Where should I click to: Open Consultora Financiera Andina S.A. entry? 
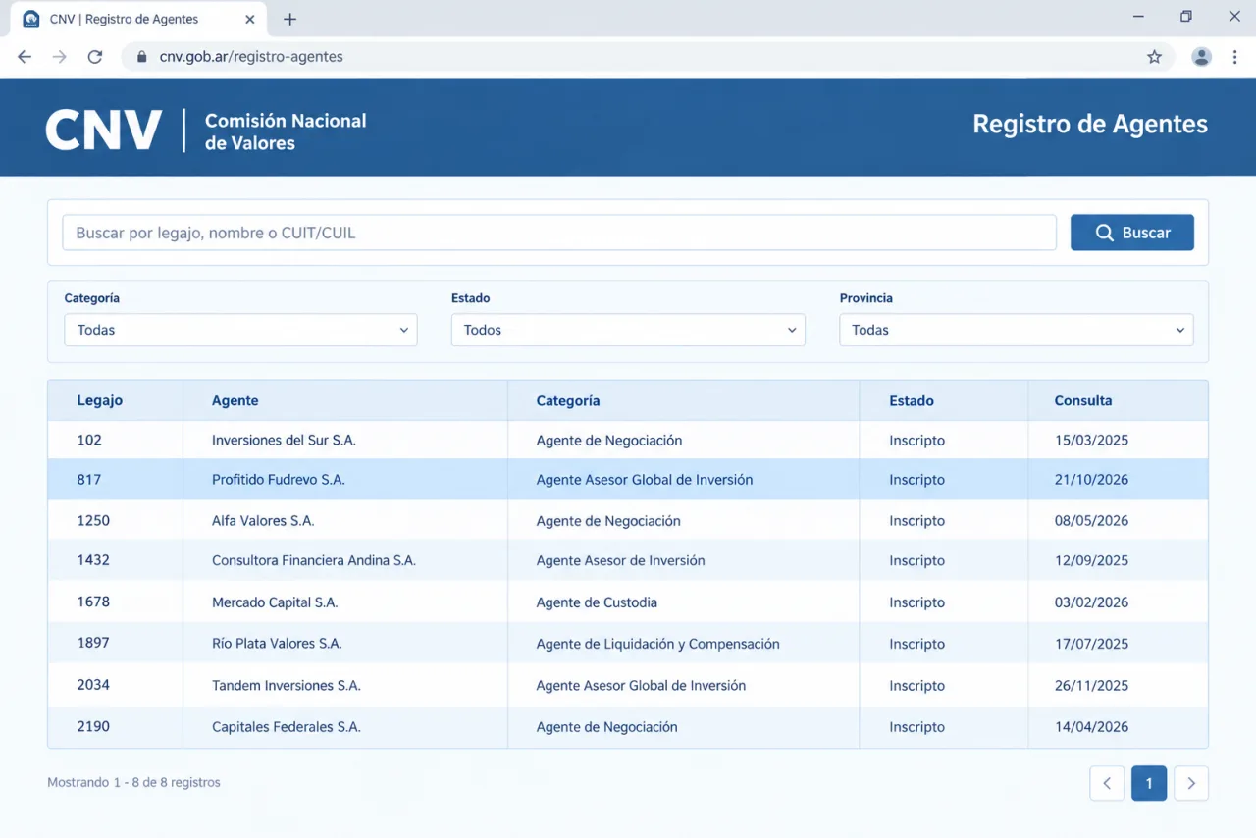pyautogui.click(x=314, y=560)
